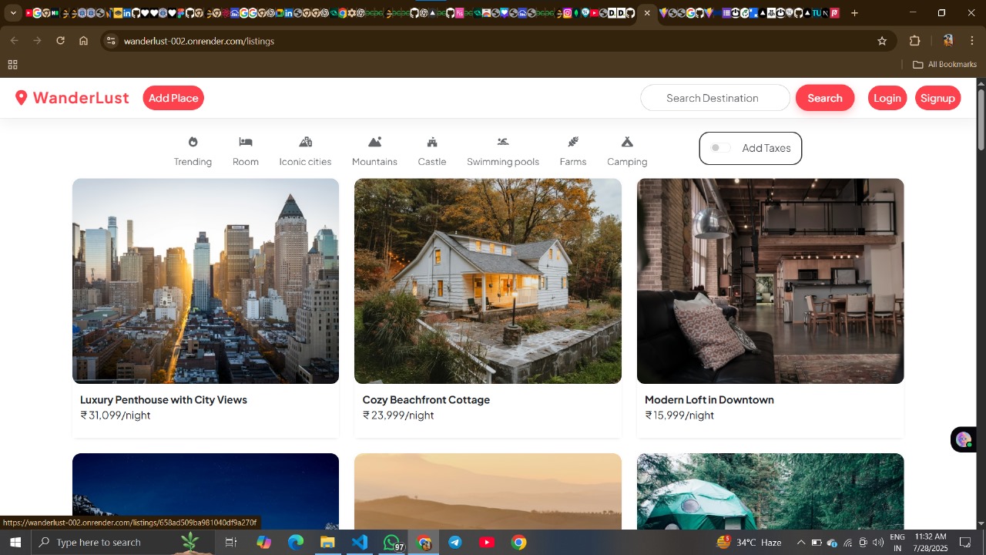Open the Add Place page
The width and height of the screenshot is (986, 555).
tap(173, 98)
